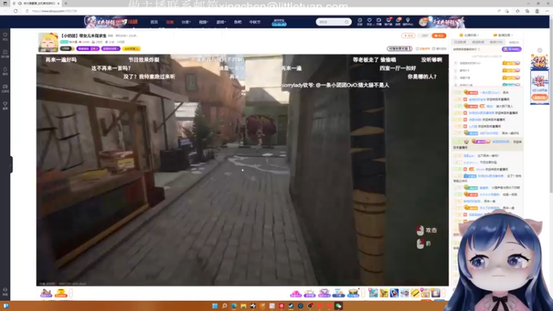Close the Douyu live stream browser tab
Screen dimensions: 553x311
pyautogui.click(x=58, y=3)
